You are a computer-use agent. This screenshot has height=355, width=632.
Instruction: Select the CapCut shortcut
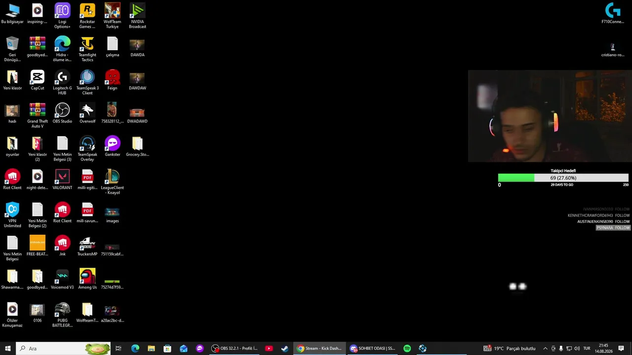click(38, 80)
